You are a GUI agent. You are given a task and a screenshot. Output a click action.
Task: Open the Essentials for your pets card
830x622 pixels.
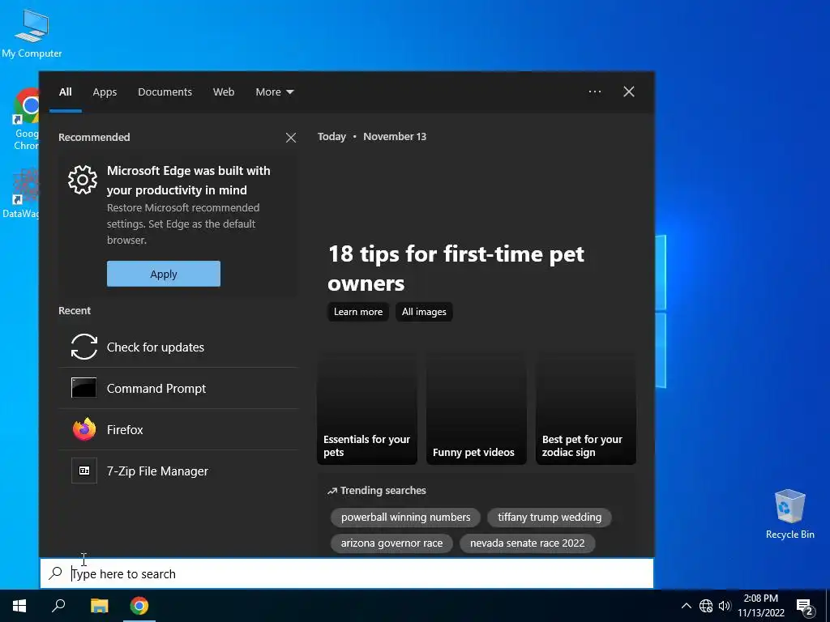367,409
